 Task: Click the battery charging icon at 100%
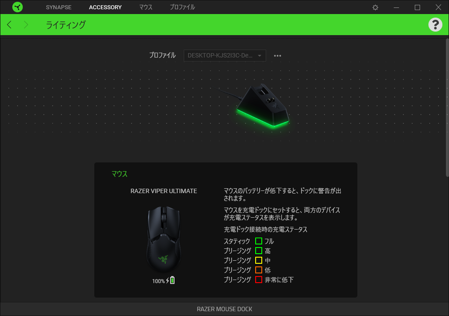pyautogui.click(x=171, y=280)
